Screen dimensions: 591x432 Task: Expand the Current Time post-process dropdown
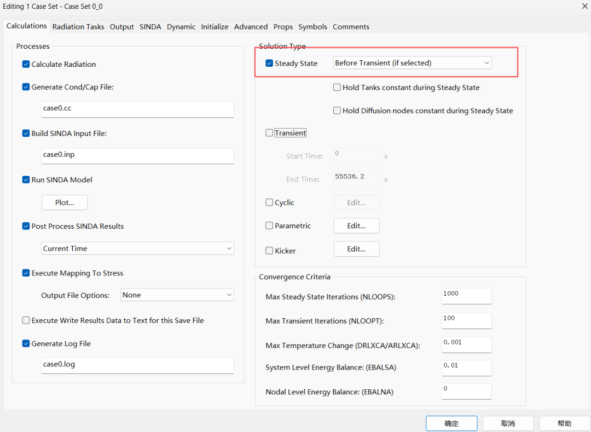pyautogui.click(x=137, y=249)
